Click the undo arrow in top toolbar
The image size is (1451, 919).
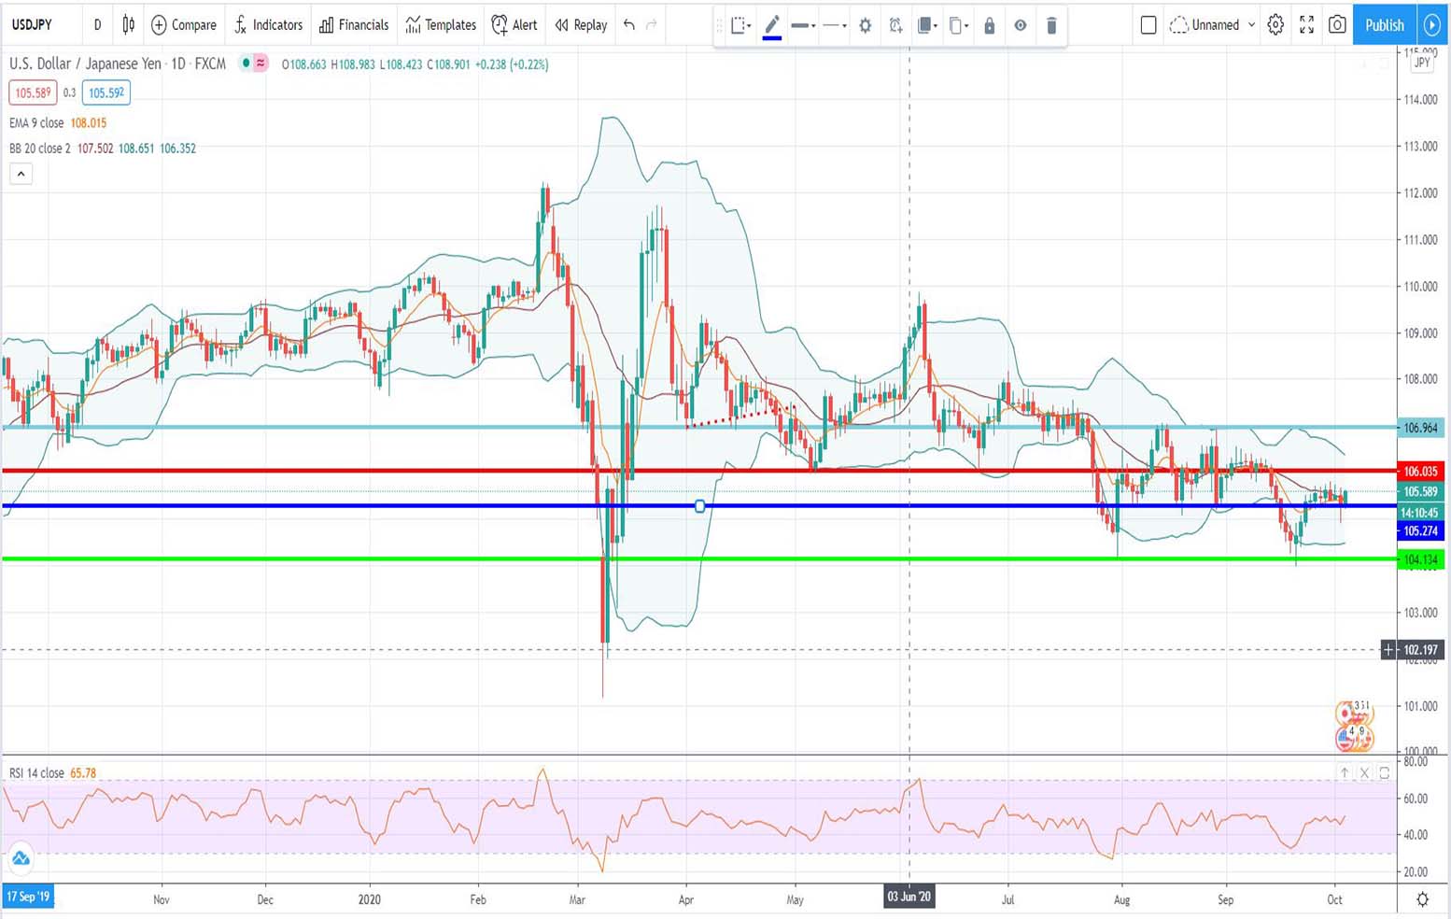(x=629, y=25)
